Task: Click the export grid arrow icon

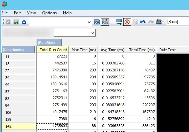Action: coord(119,22)
